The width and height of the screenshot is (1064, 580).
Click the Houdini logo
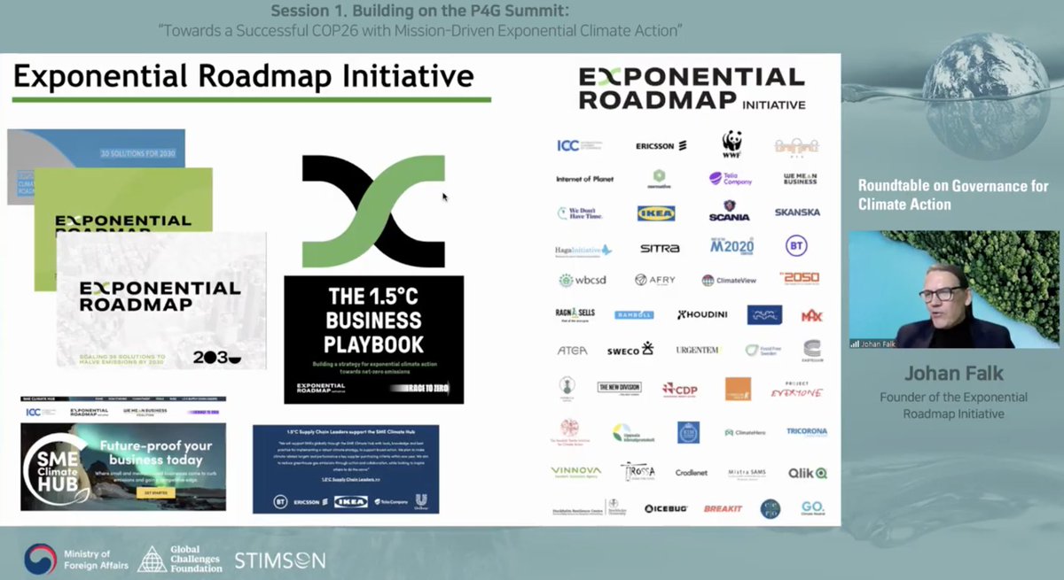coord(703,314)
